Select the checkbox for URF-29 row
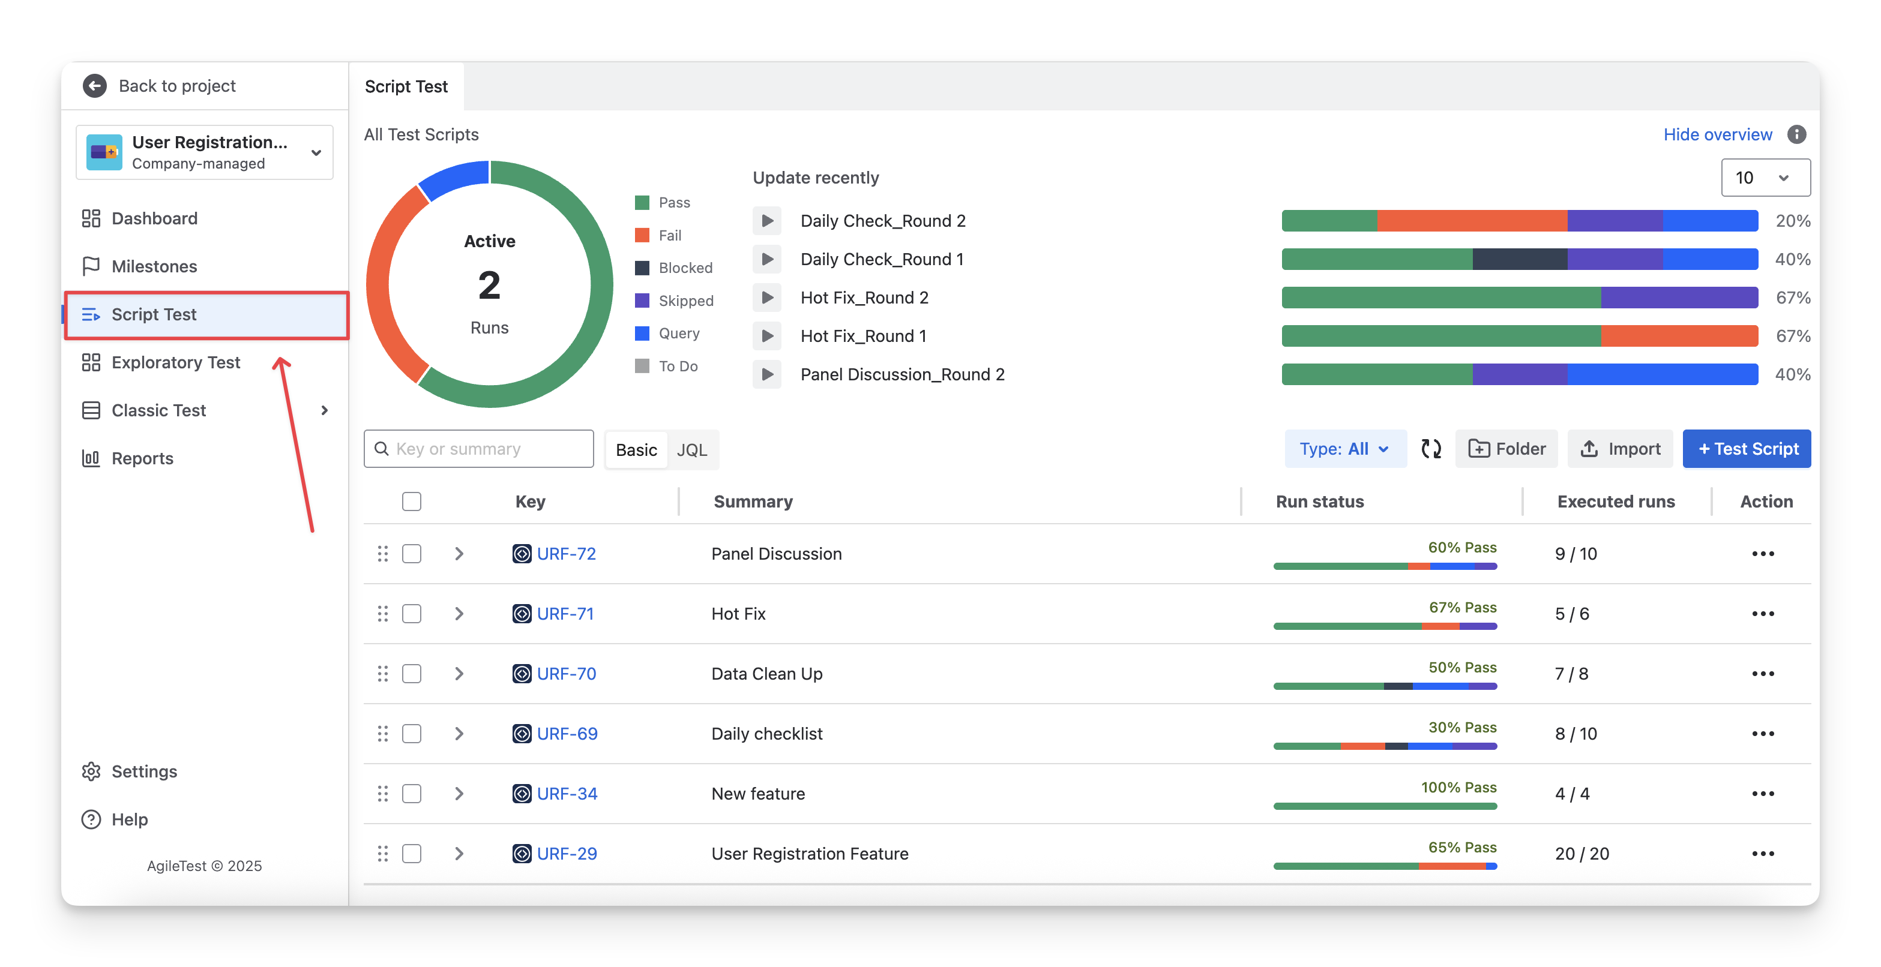The width and height of the screenshot is (1881, 967). coord(412,853)
